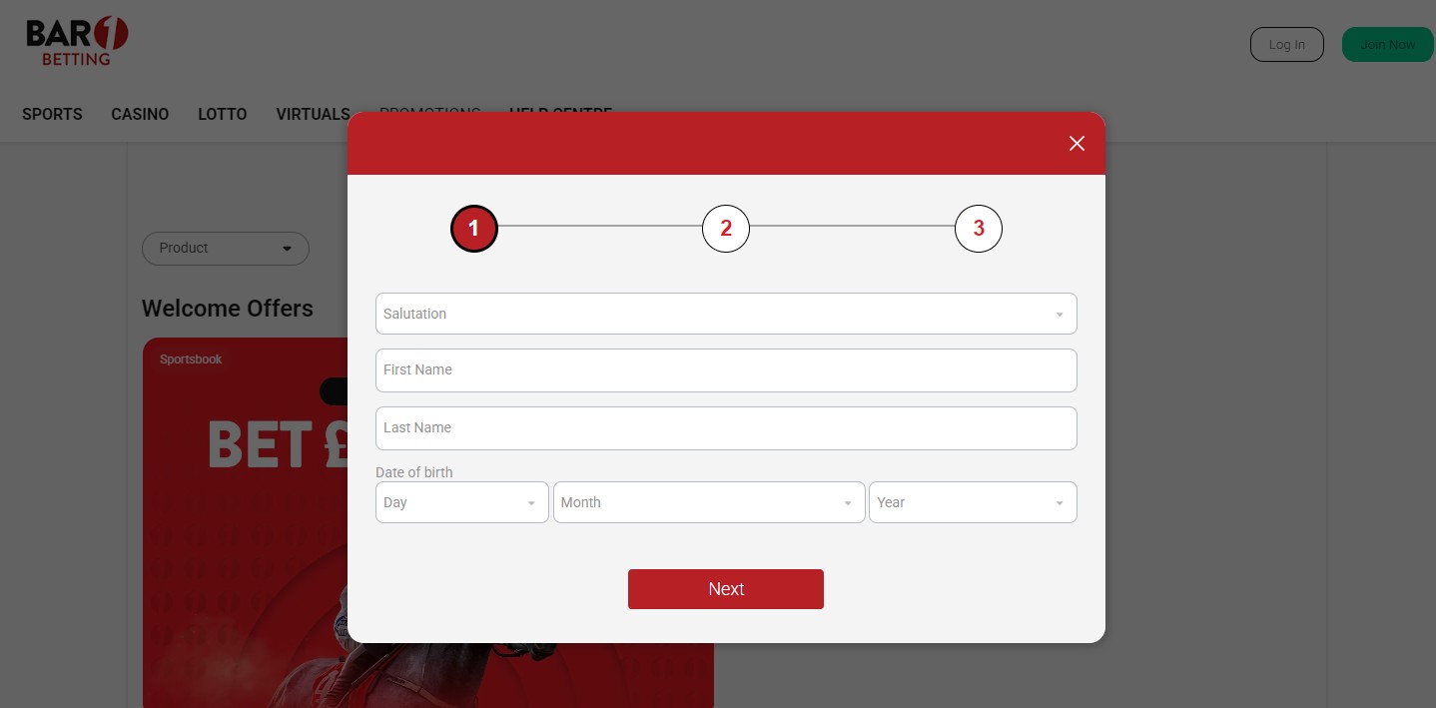Click the Product filter chevron

tap(288, 248)
